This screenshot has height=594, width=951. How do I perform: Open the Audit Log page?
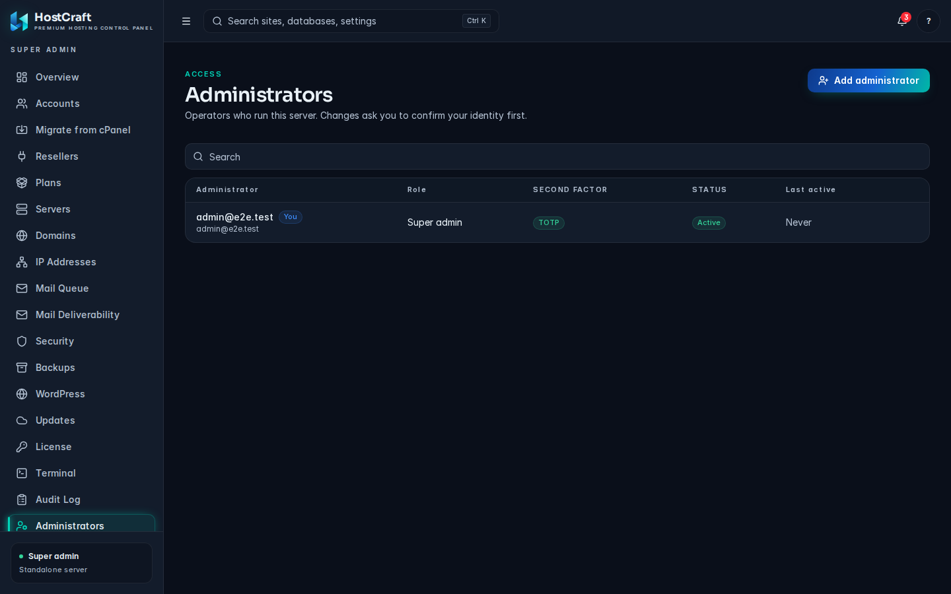click(81, 500)
